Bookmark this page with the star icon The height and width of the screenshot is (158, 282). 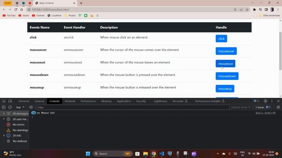(x=247, y=10)
